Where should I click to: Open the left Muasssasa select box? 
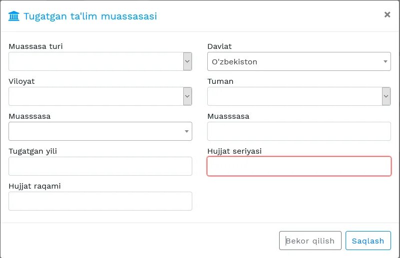100,131
